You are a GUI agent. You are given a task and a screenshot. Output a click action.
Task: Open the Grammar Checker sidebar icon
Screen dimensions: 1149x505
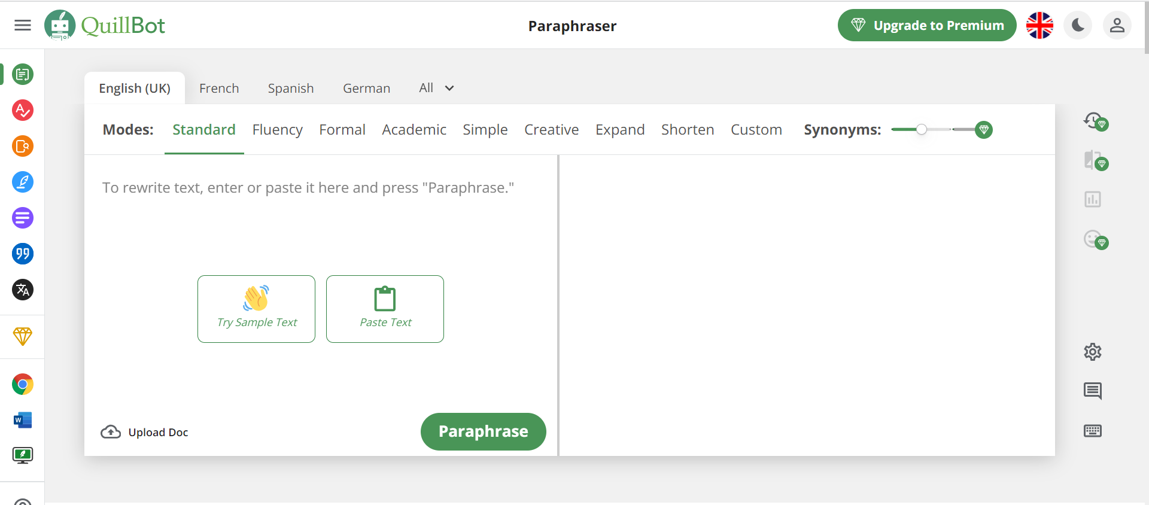click(23, 110)
